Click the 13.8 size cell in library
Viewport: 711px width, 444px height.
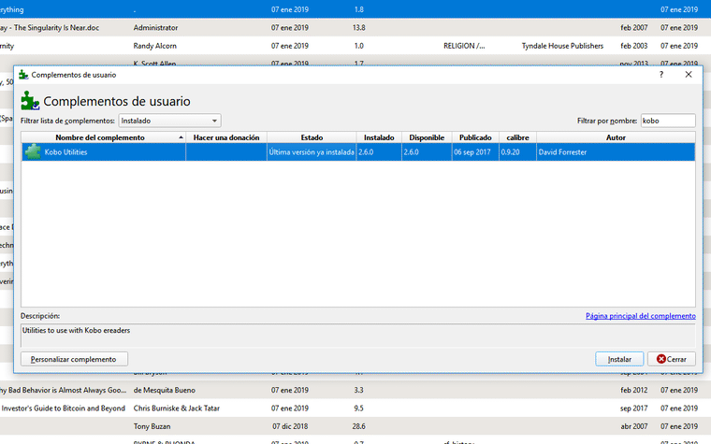[x=358, y=28]
